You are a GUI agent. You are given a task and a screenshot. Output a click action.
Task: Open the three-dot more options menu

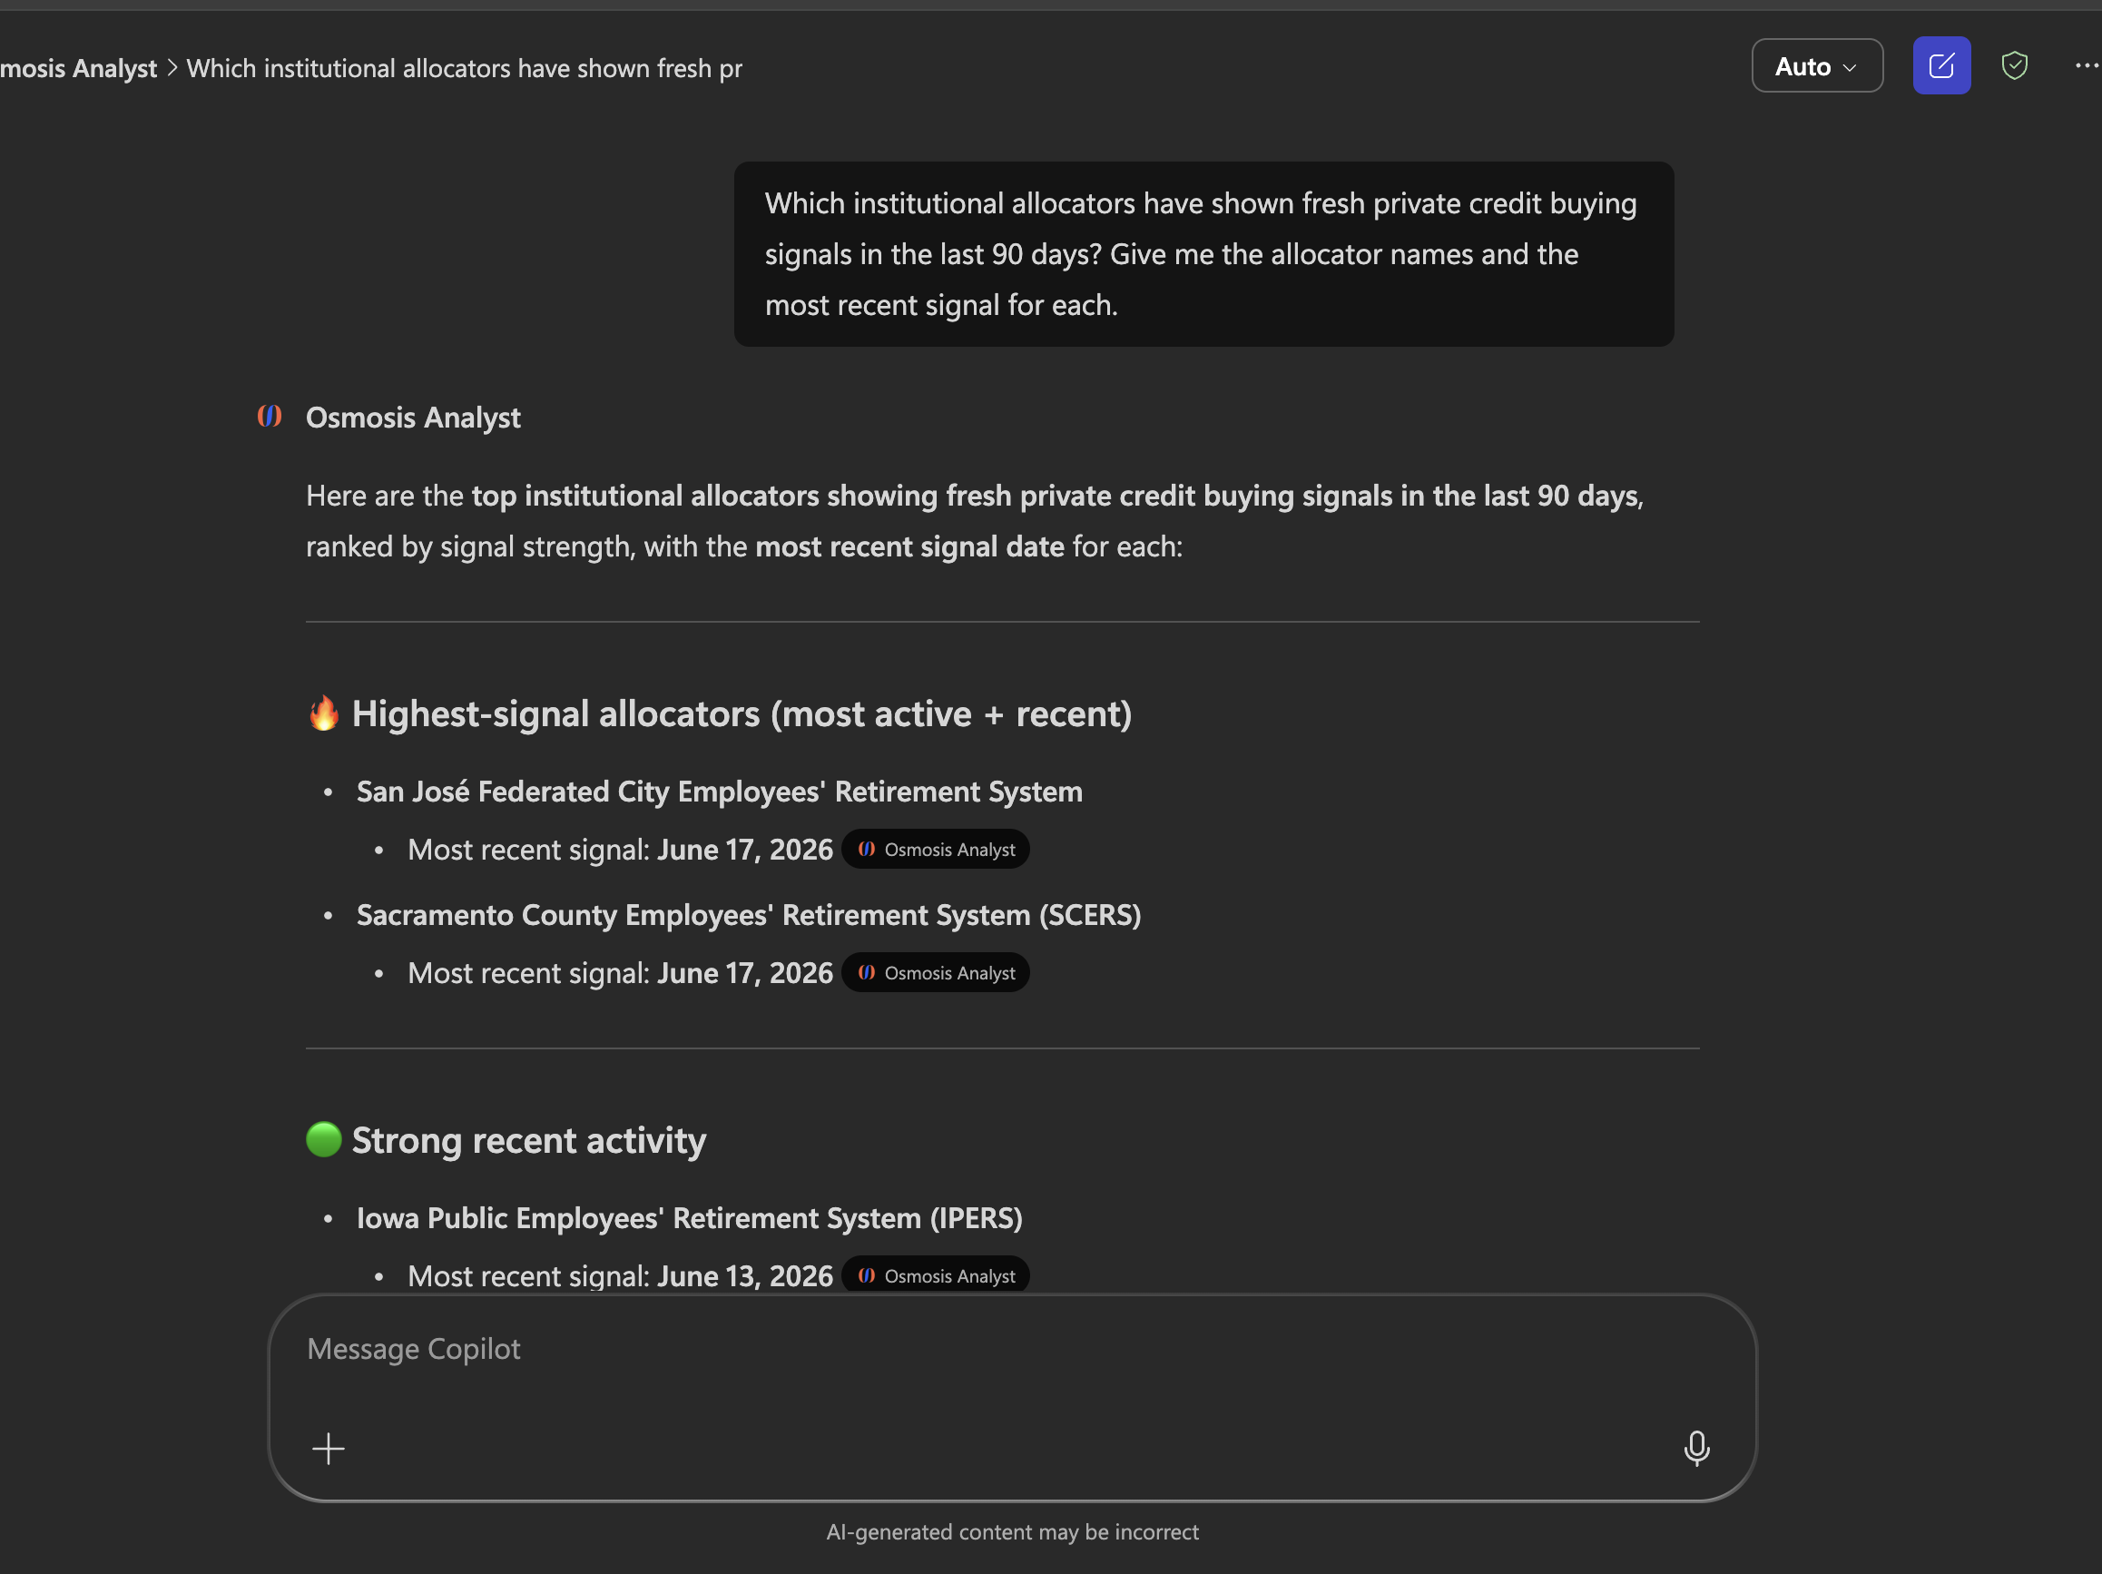point(2086,65)
